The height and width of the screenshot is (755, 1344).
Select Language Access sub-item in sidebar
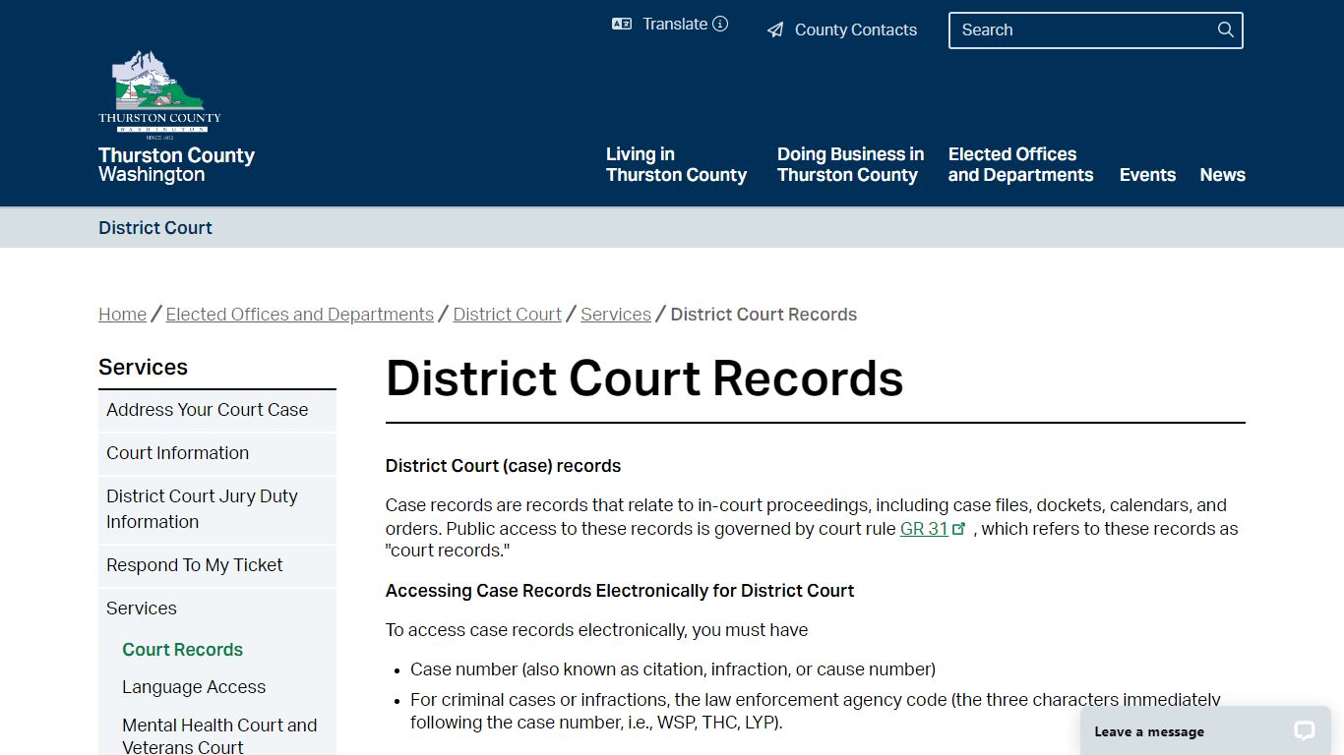click(x=194, y=687)
